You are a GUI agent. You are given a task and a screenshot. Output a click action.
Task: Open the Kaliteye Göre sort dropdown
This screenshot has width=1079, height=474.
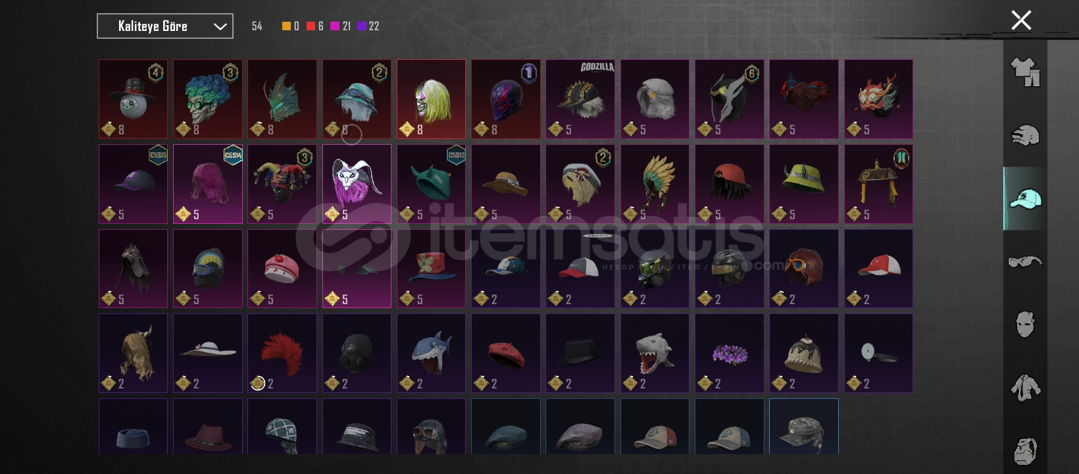tap(165, 26)
